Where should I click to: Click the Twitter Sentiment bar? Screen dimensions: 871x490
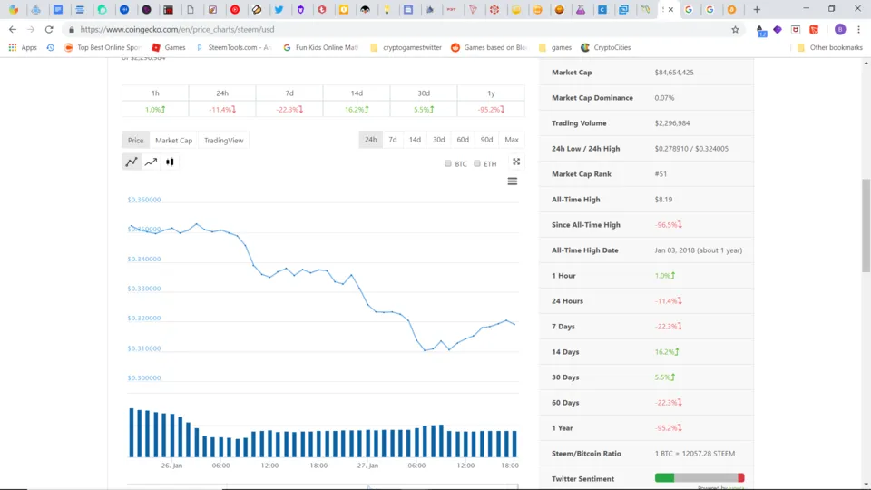pos(700,478)
